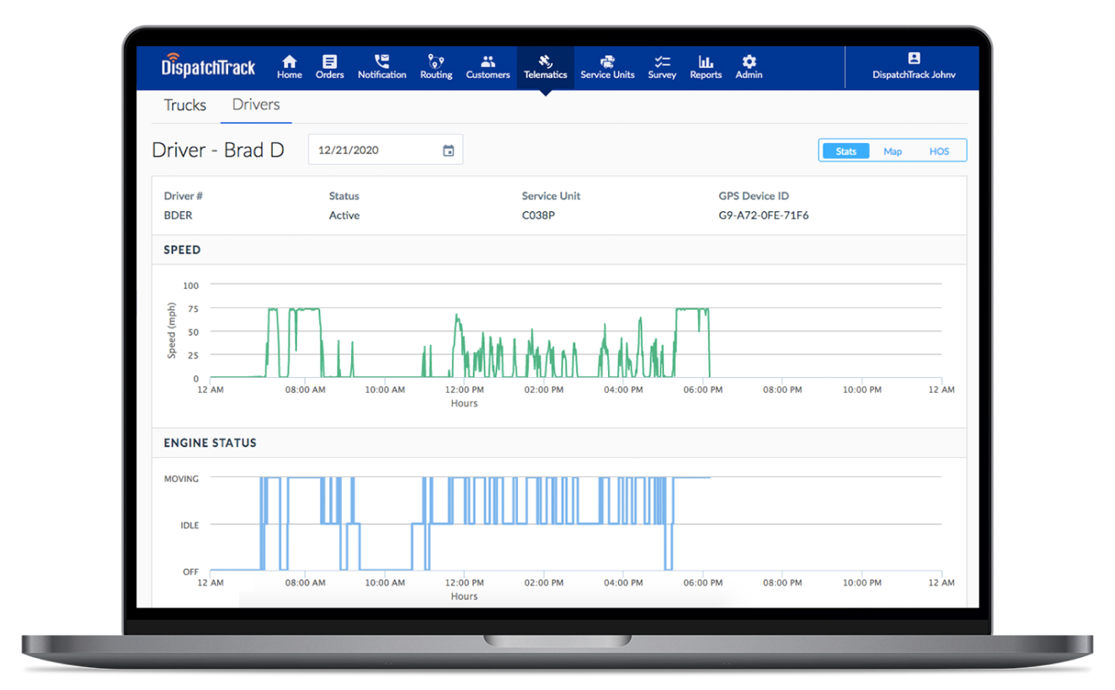The image size is (1115, 690).
Task: Click the DispatchTrack Johnv account name
Action: (914, 75)
